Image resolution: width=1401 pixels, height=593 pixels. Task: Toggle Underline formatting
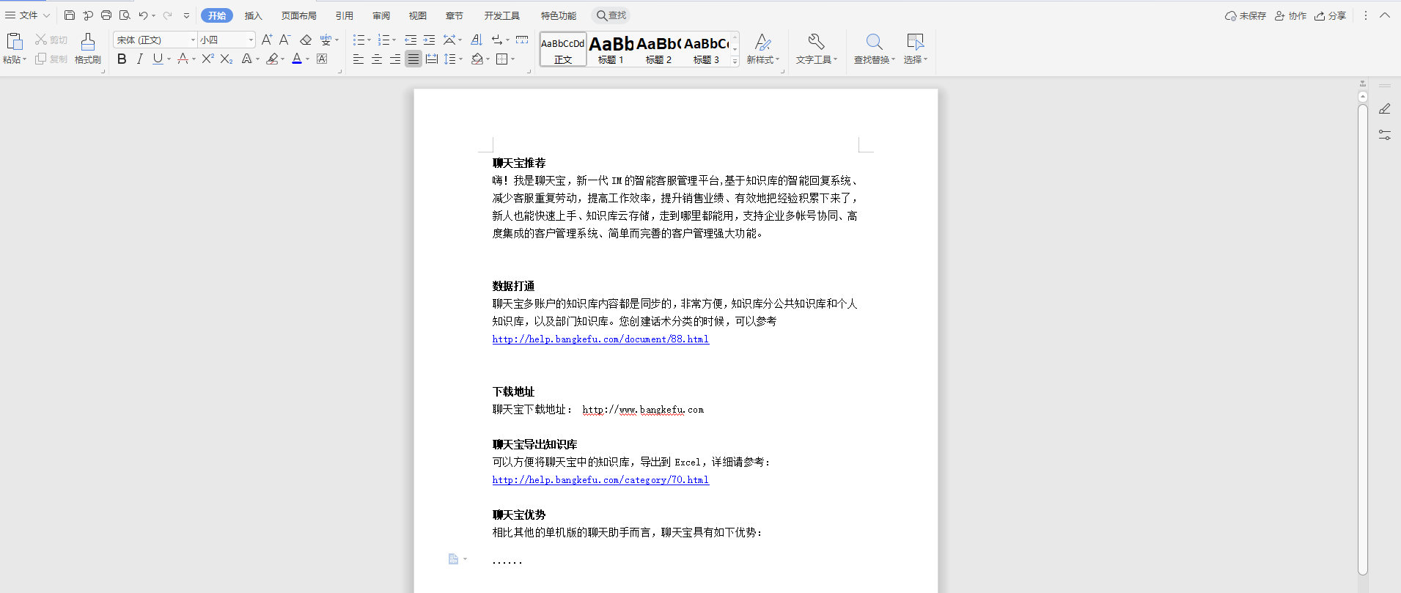click(158, 59)
